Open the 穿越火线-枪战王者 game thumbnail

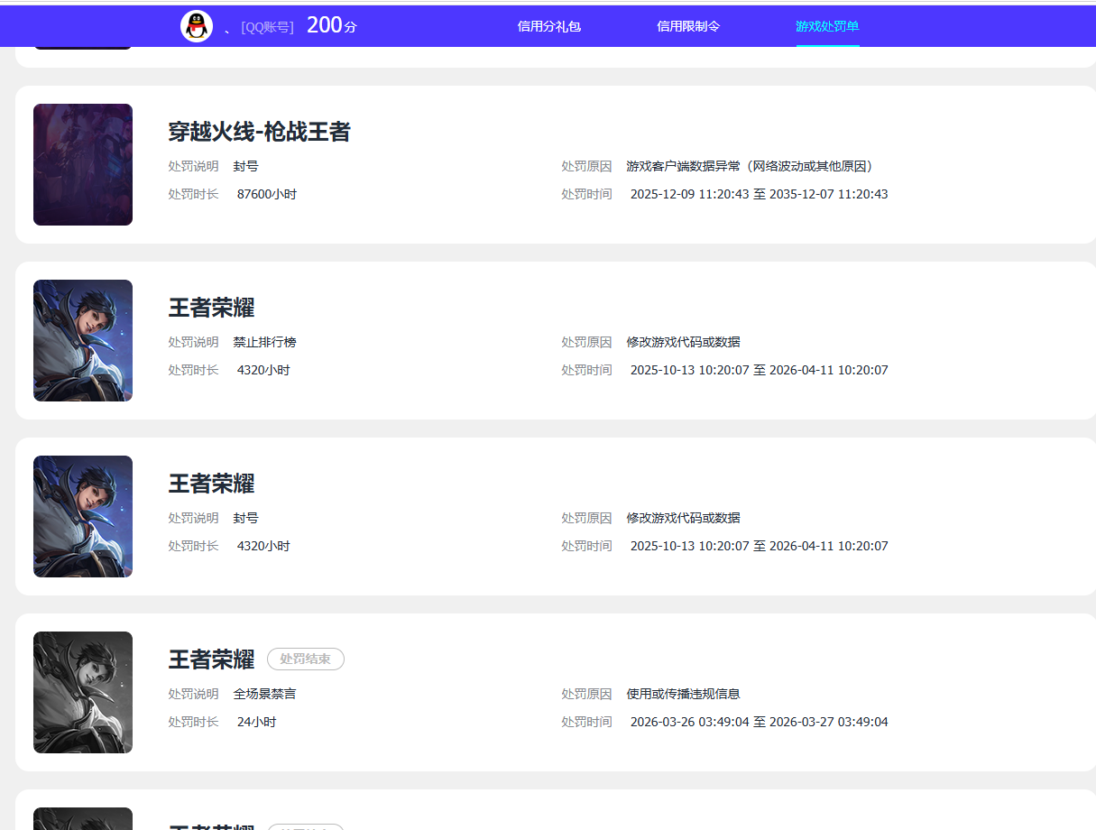[82, 164]
